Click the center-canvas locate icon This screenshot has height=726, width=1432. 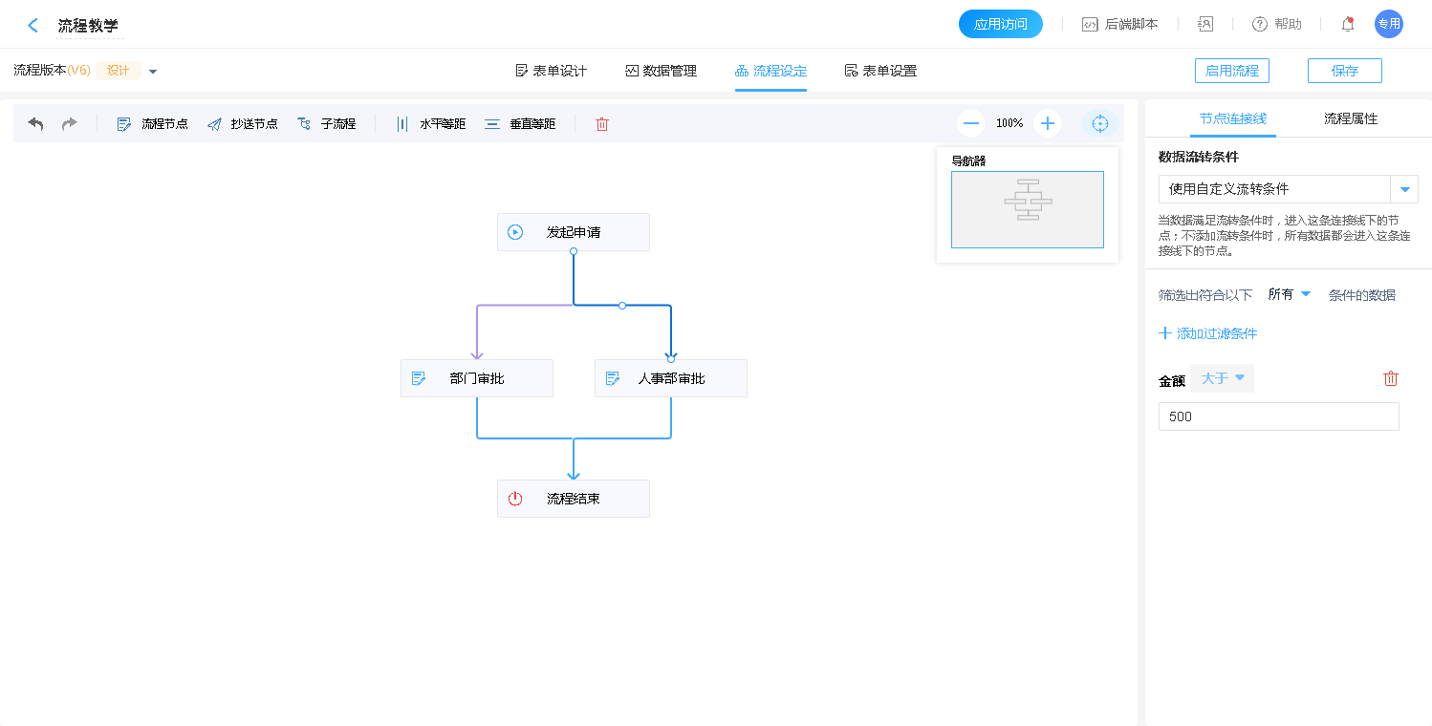coord(1099,123)
